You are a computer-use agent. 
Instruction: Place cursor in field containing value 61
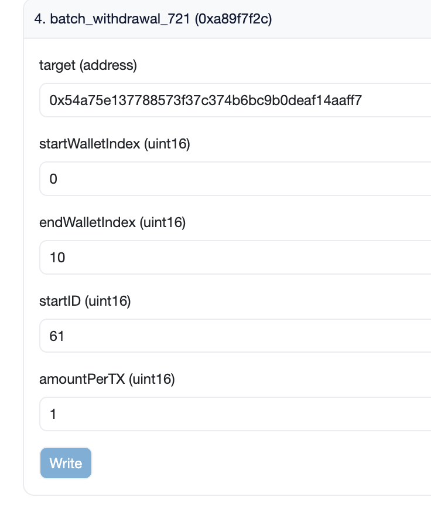point(235,336)
